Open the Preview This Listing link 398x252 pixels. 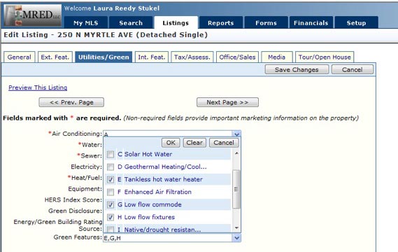coord(38,87)
